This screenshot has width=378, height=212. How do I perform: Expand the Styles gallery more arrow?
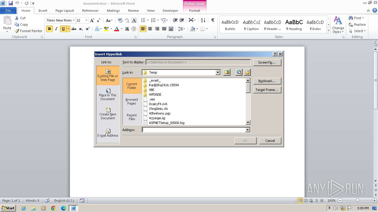click(x=328, y=31)
